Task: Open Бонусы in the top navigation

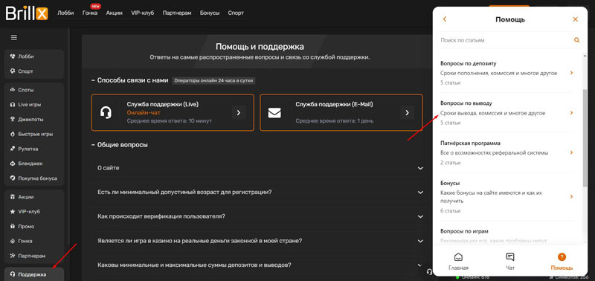Action: (210, 13)
